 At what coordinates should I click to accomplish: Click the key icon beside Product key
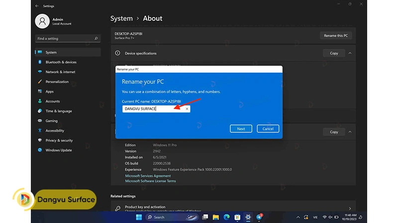tap(117, 208)
